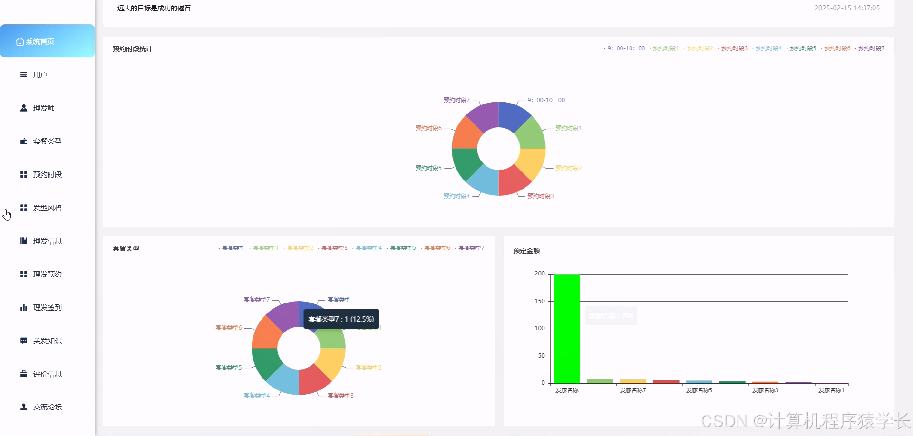Toggle legend item 预约时段5
The image size is (913, 436).
(x=801, y=48)
